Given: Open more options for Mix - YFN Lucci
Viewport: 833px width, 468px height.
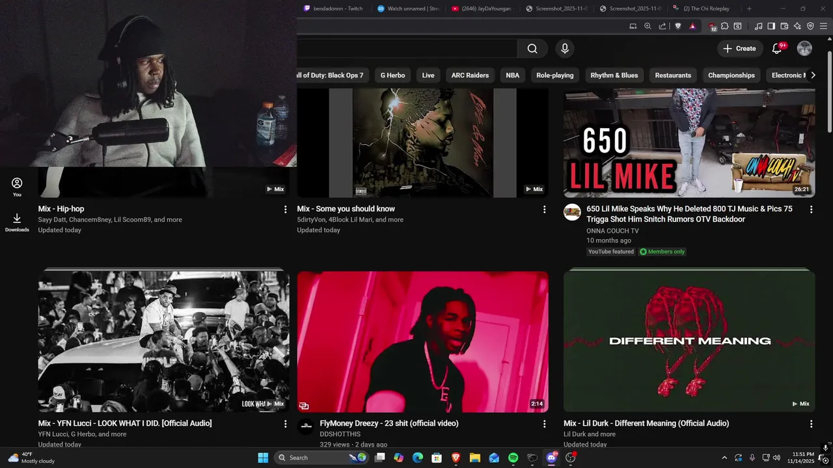Looking at the screenshot, I should coord(285,424).
